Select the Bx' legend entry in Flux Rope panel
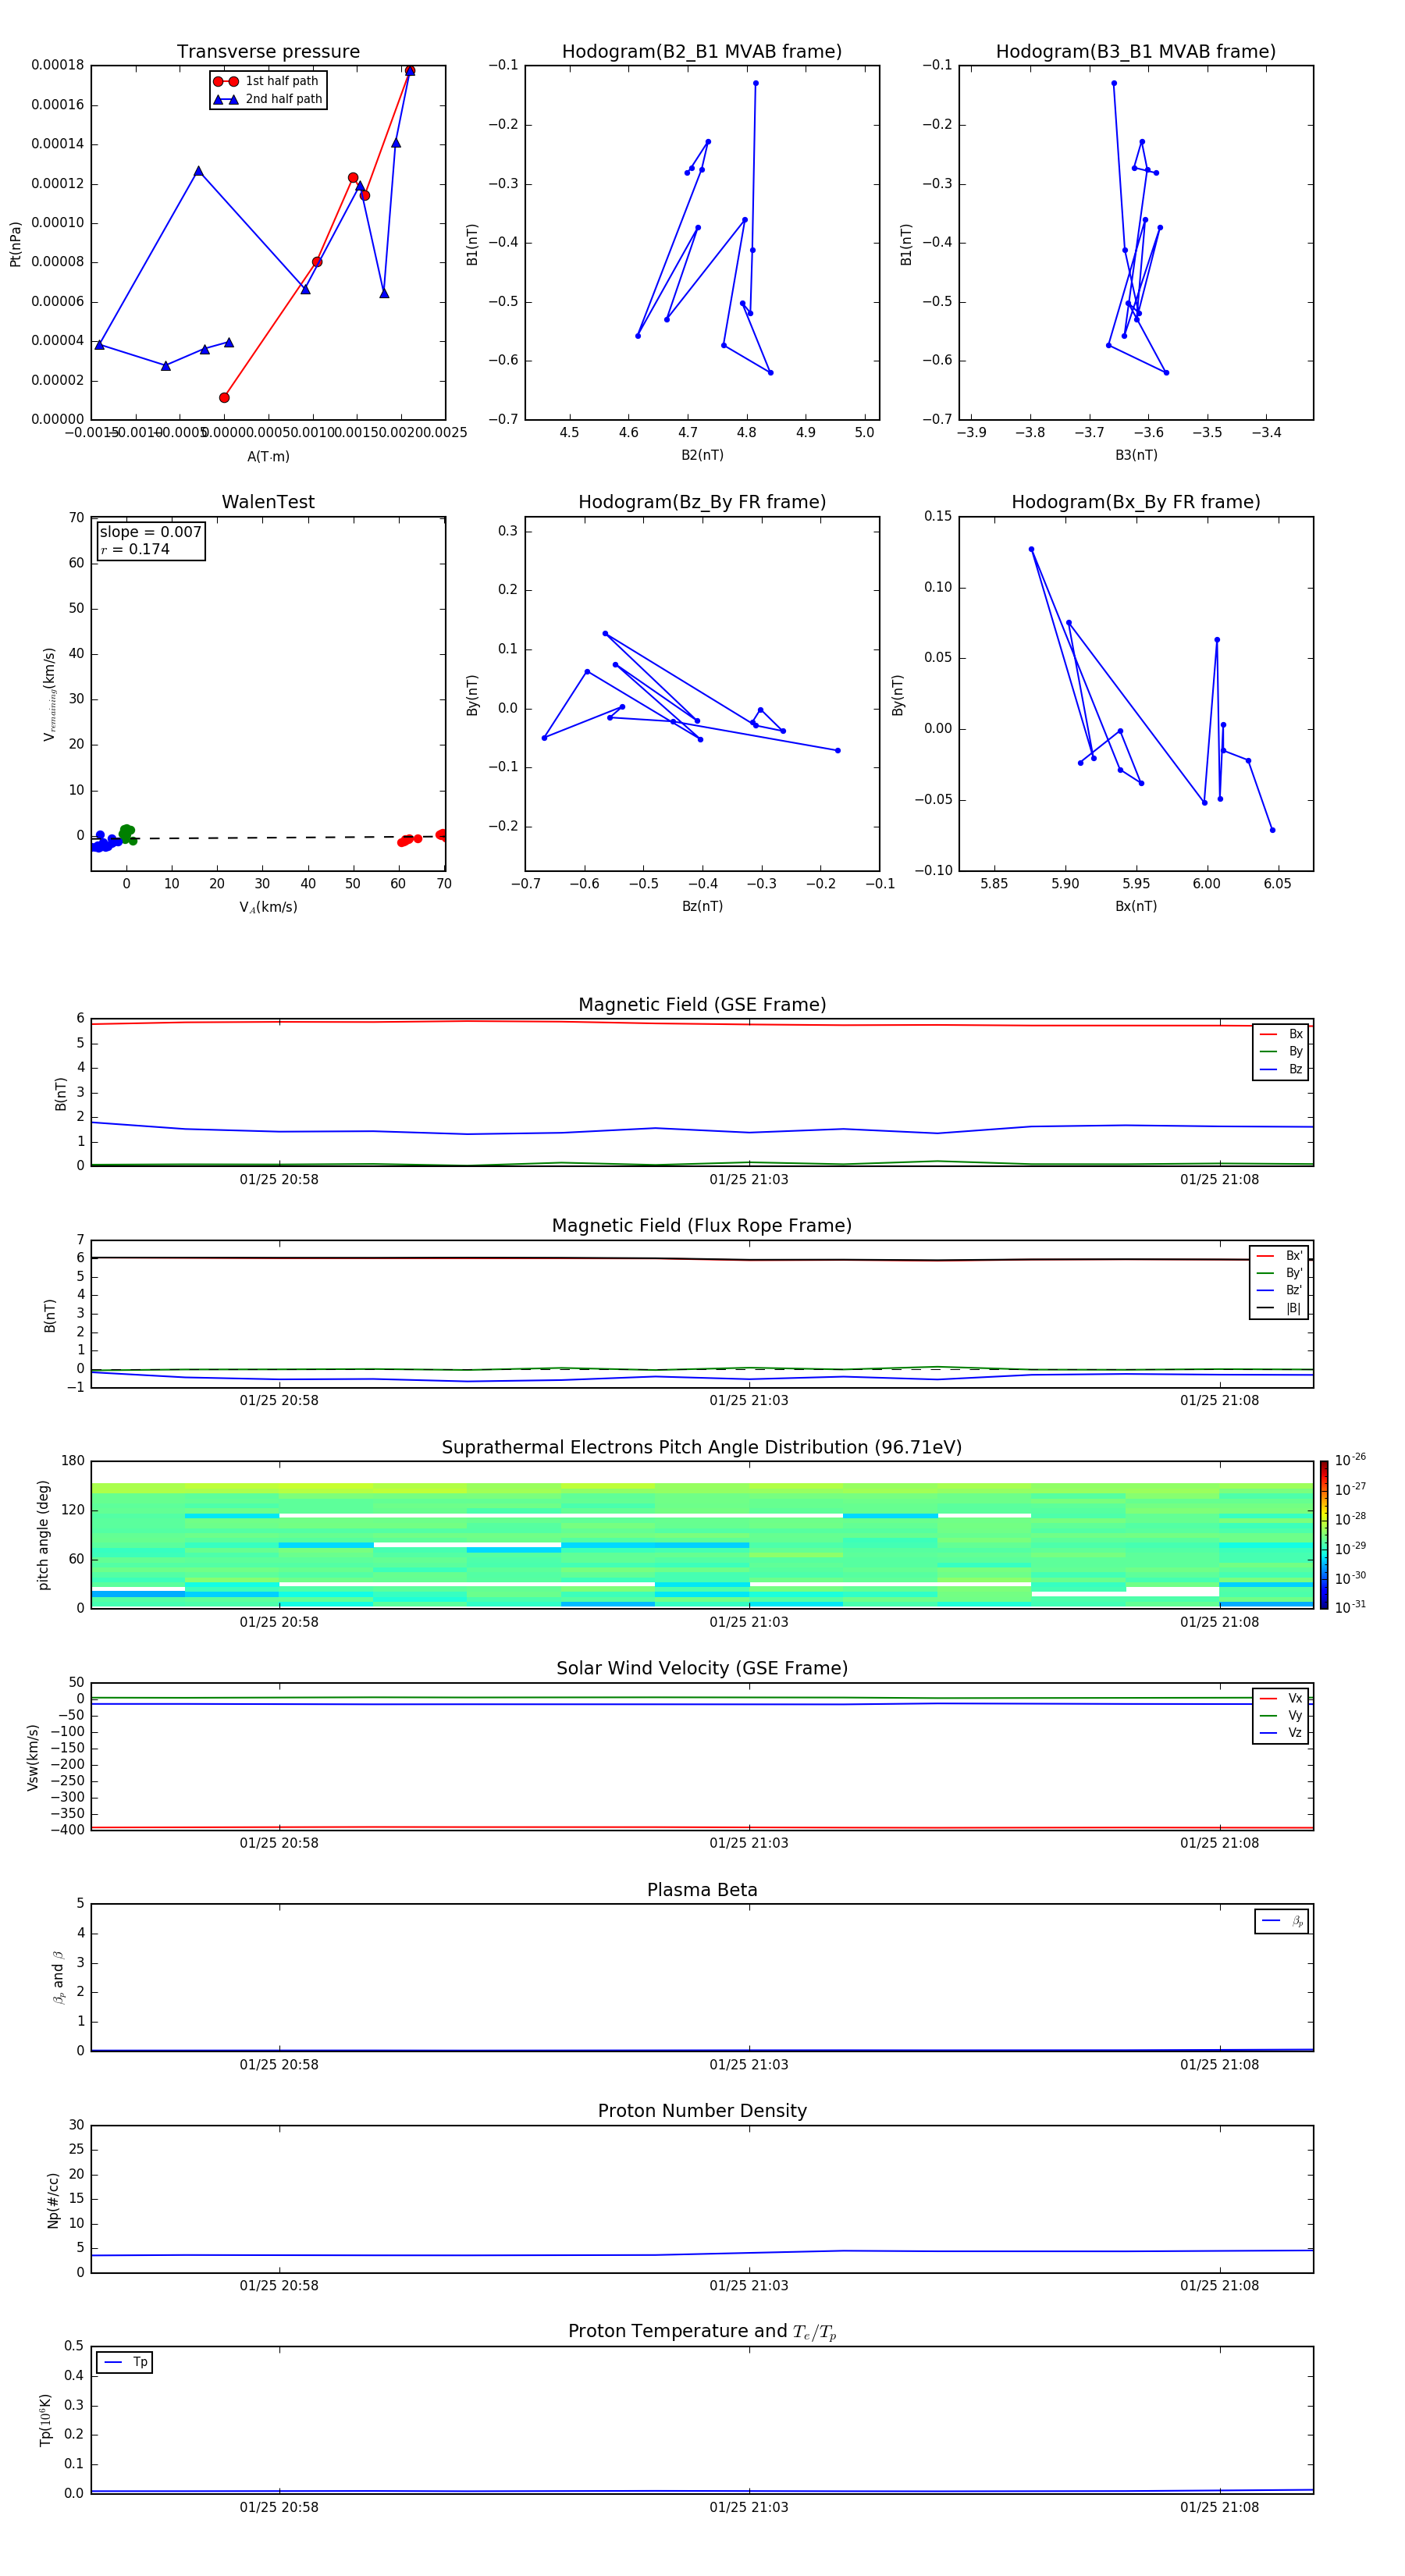This screenshot has height=2576, width=1405. (x=1280, y=1256)
